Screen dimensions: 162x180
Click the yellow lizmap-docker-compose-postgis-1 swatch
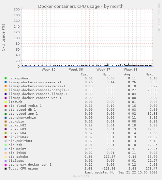click(x=6, y=90)
